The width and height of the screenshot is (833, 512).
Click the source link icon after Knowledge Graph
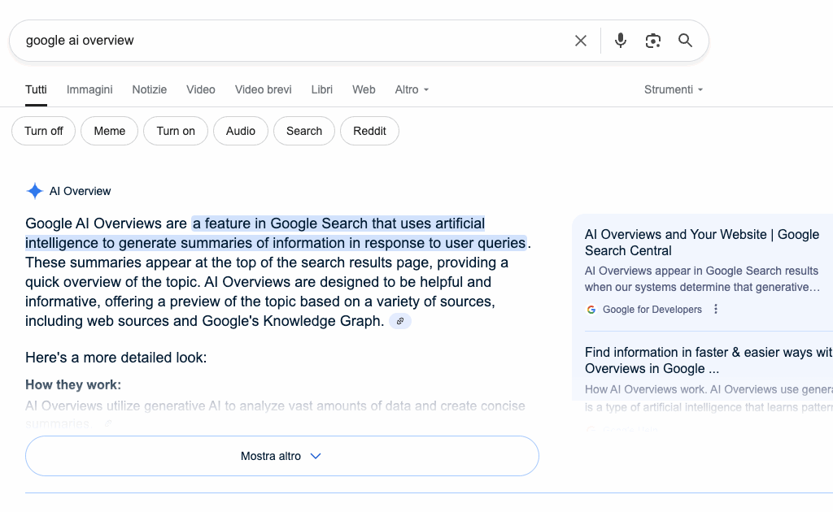pos(399,322)
